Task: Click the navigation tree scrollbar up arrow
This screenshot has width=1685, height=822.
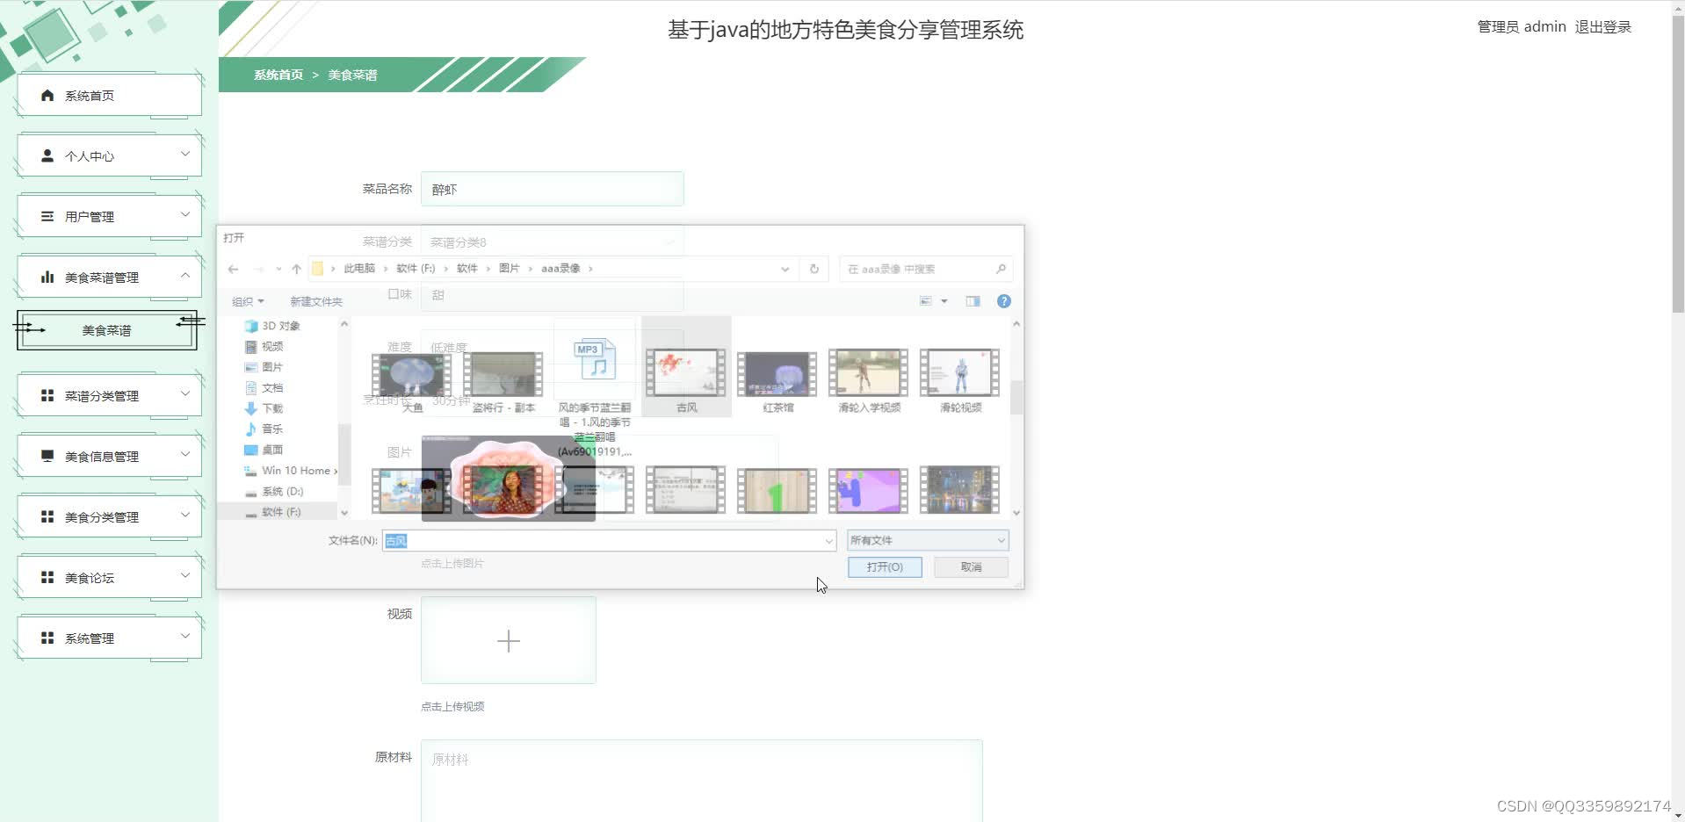Action: click(x=344, y=324)
